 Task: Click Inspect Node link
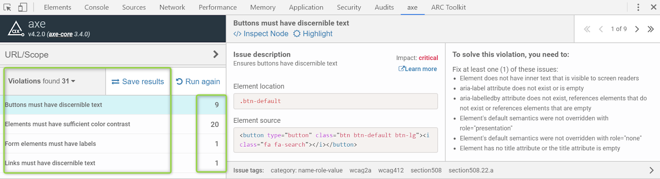point(261,34)
